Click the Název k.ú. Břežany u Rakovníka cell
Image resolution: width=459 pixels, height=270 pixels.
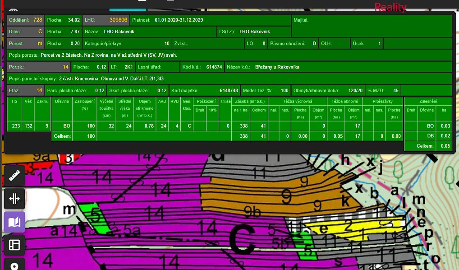click(x=339, y=67)
